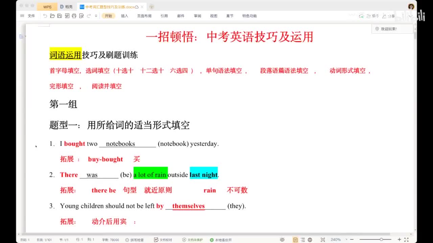433x243 pixels.
Task: Click the save disk icon
Action: point(60,16)
